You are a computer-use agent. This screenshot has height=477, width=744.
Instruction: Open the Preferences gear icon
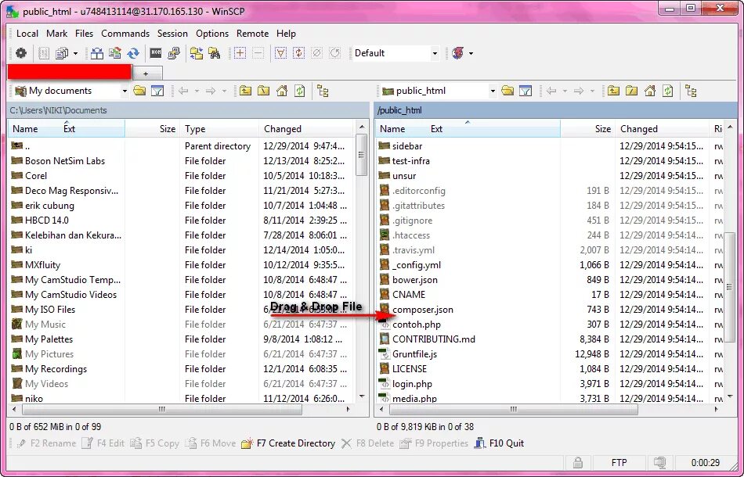click(21, 53)
